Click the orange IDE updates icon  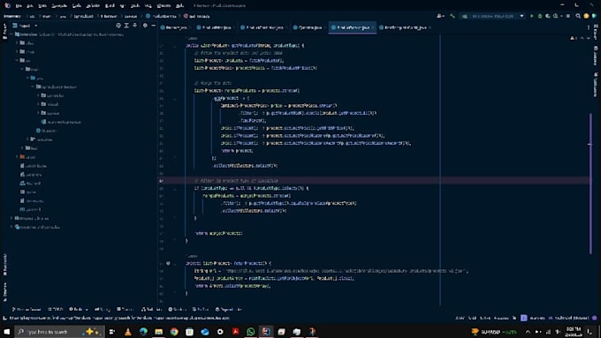point(586,16)
